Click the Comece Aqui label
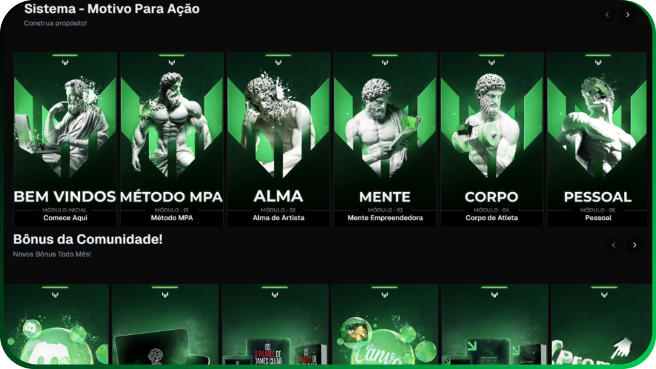 65,218
